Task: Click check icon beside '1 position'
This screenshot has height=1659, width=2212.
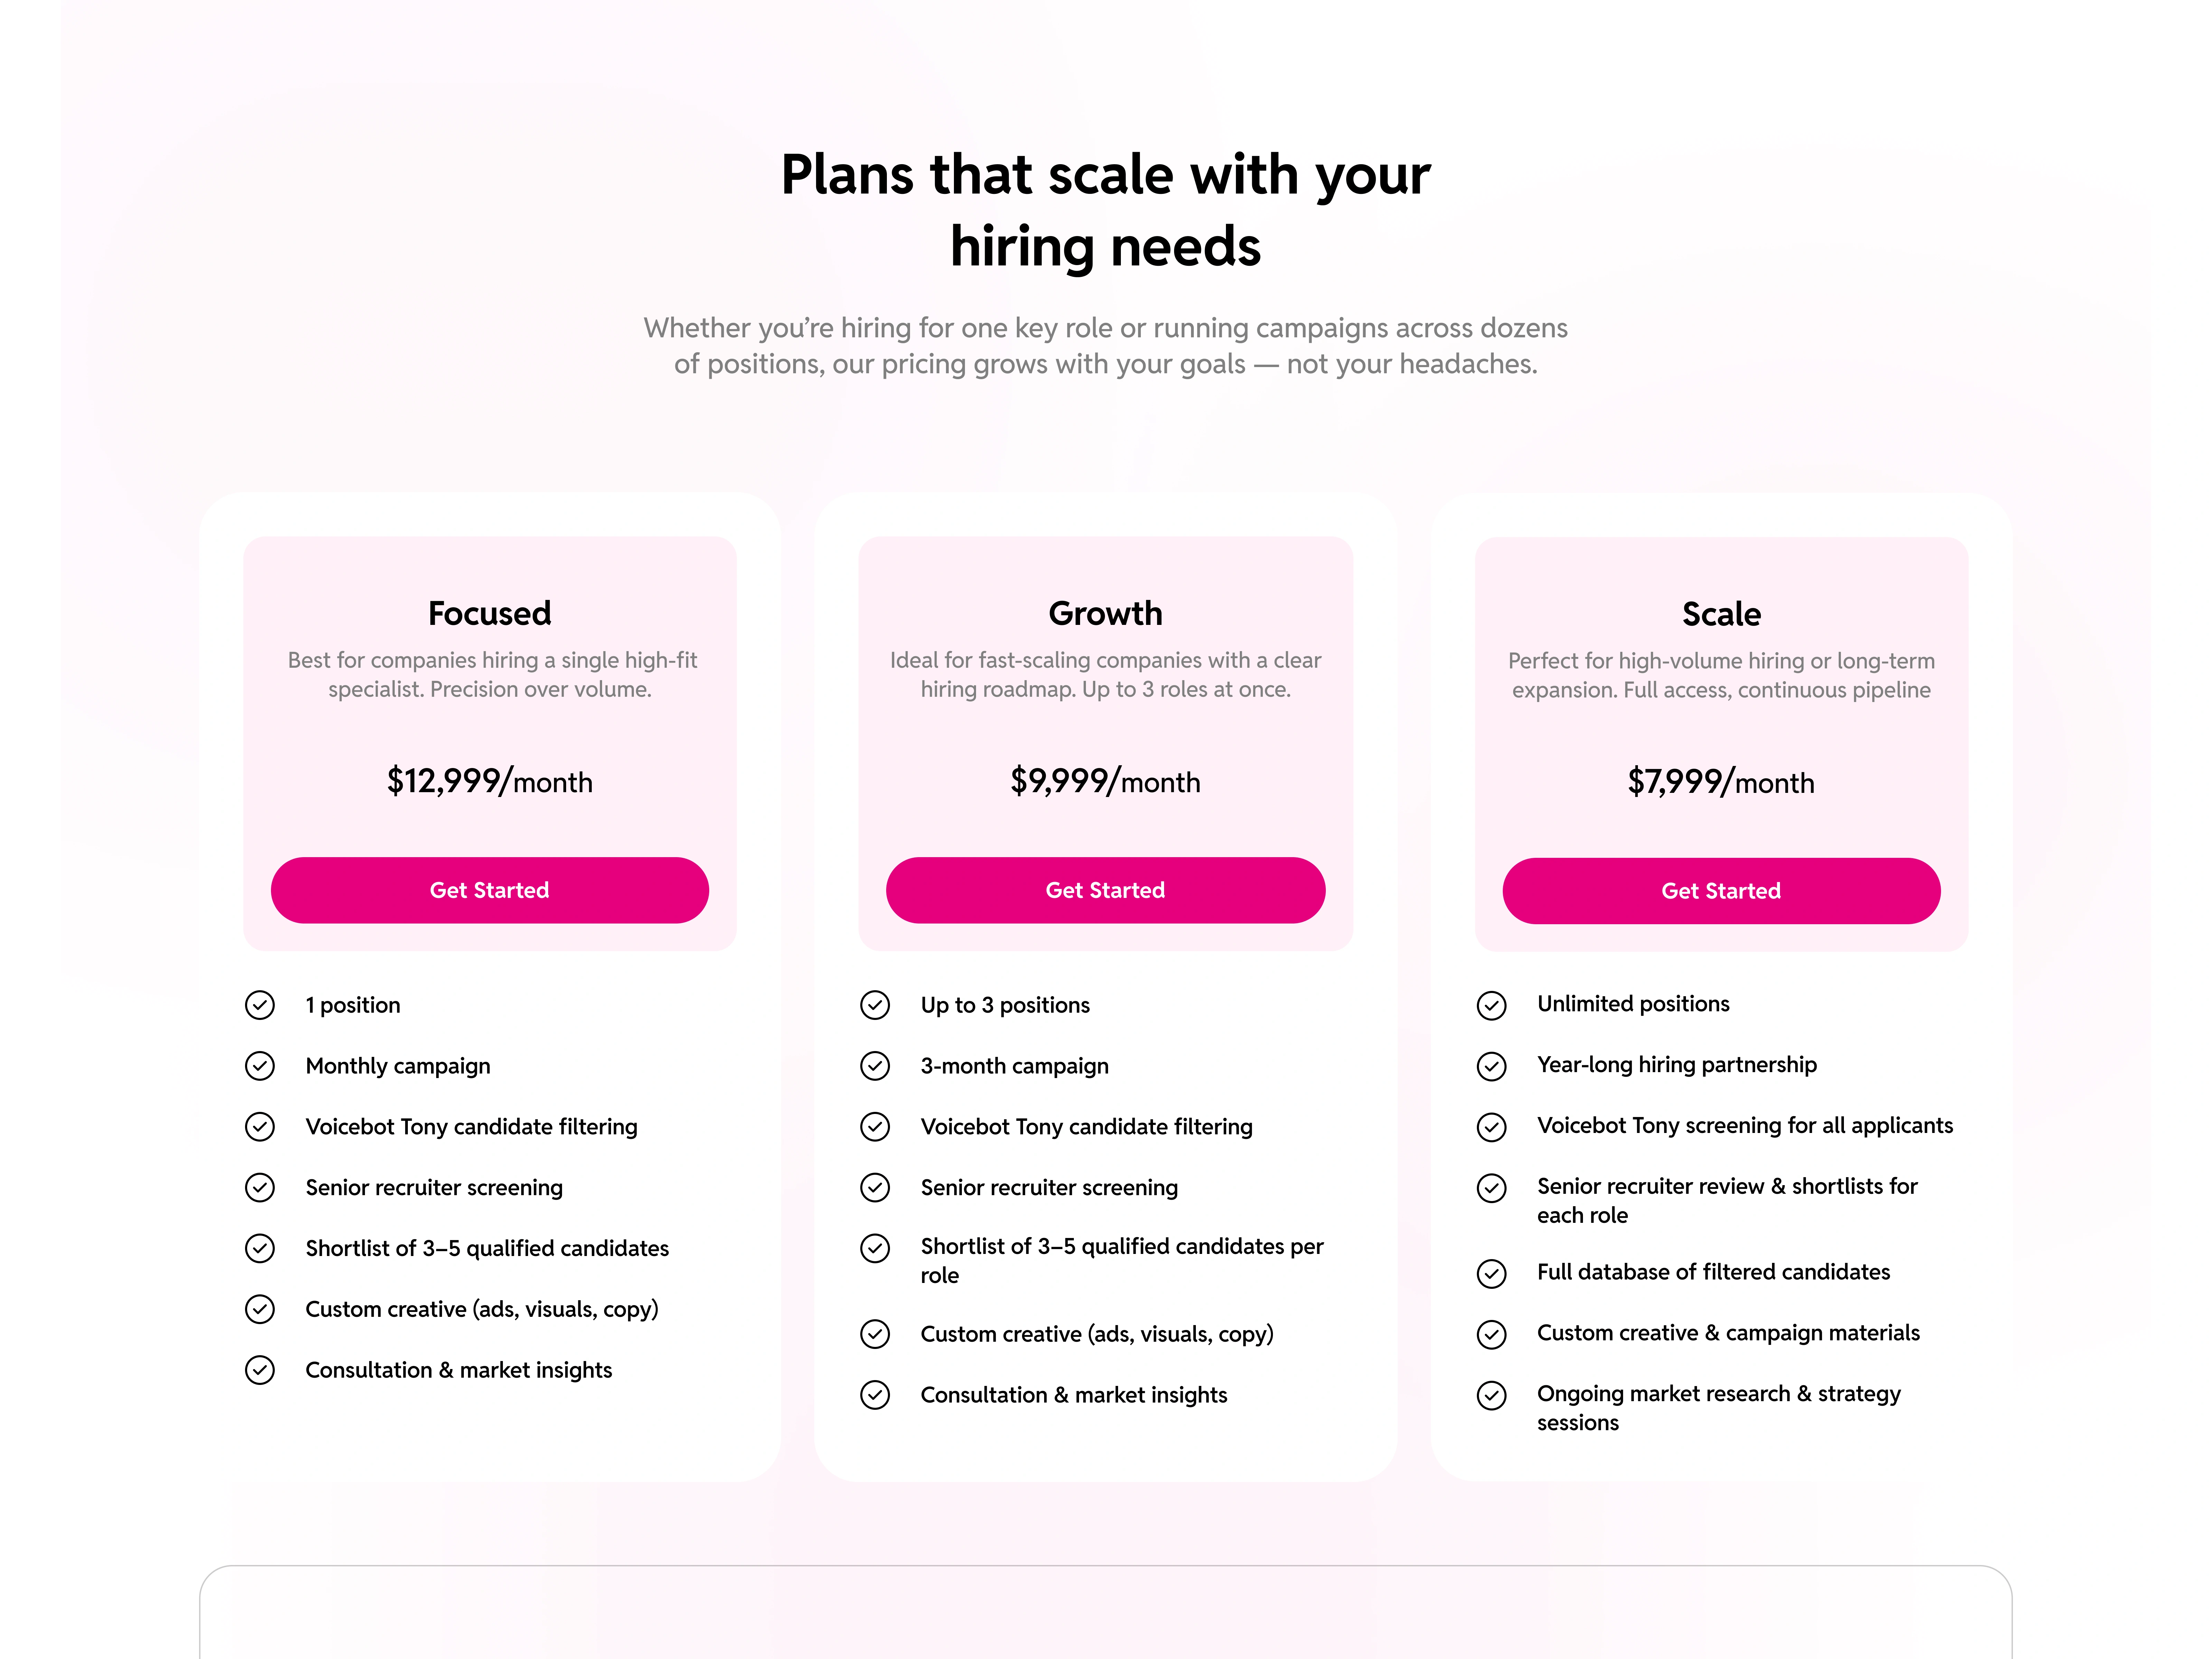Action: (260, 1005)
